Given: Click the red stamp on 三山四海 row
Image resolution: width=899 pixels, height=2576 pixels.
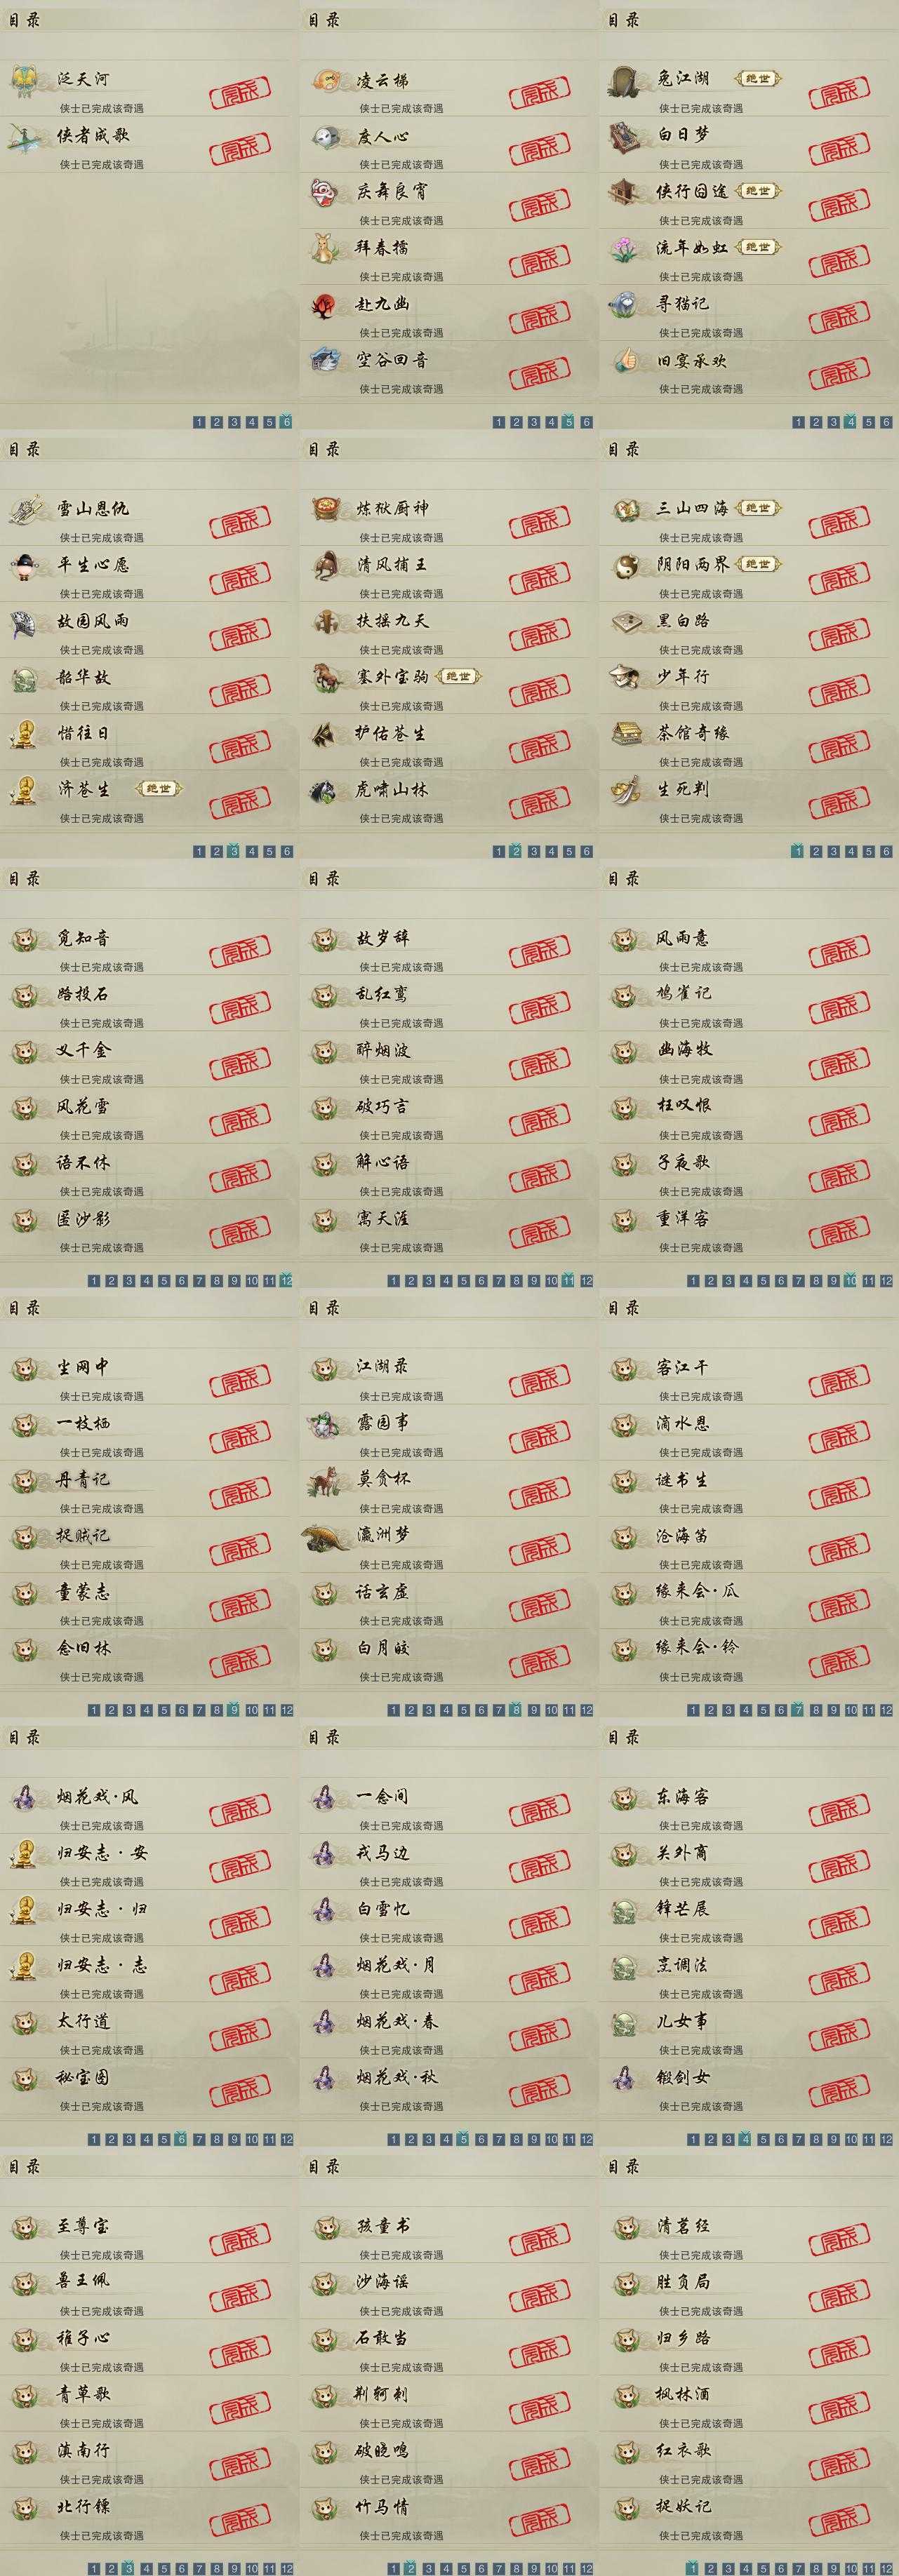Looking at the screenshot, I should pos(840,525).
